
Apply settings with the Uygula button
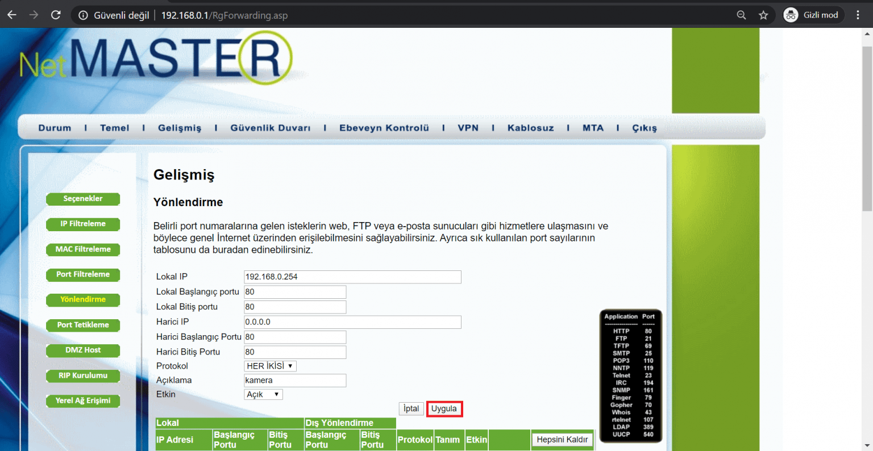(x=444, y=408)
